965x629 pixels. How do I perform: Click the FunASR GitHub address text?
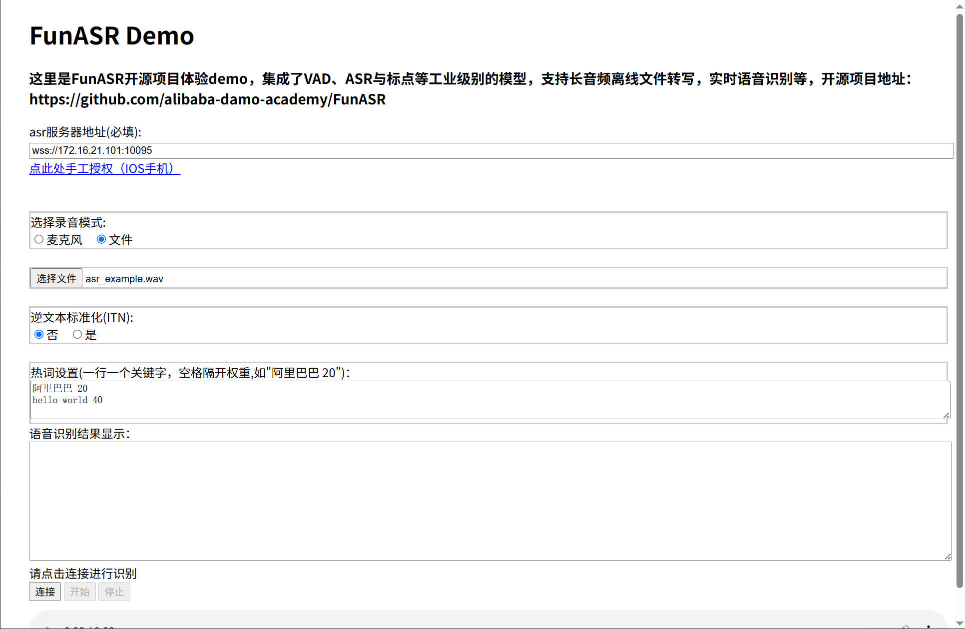coord(207,99)
